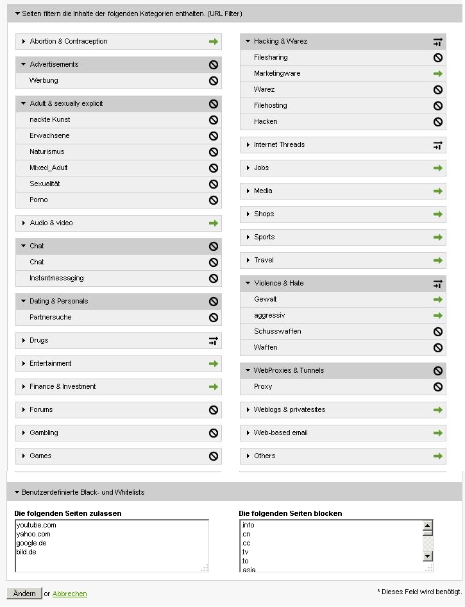Toggle the block status of Porno
The image size is (465, 607).
coord(213,200)
